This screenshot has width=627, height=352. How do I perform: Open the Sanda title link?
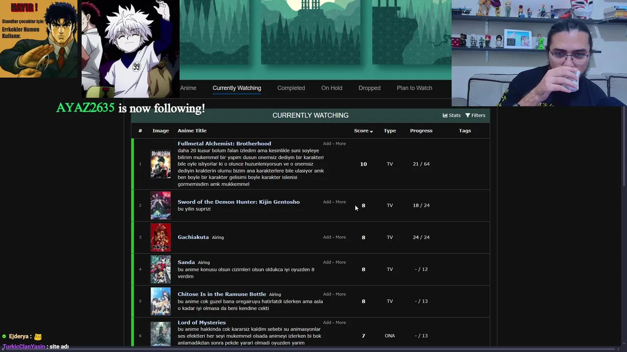[186, 263]
